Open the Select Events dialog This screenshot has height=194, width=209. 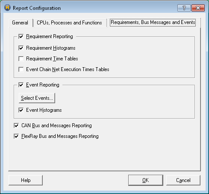click(37, 98)
